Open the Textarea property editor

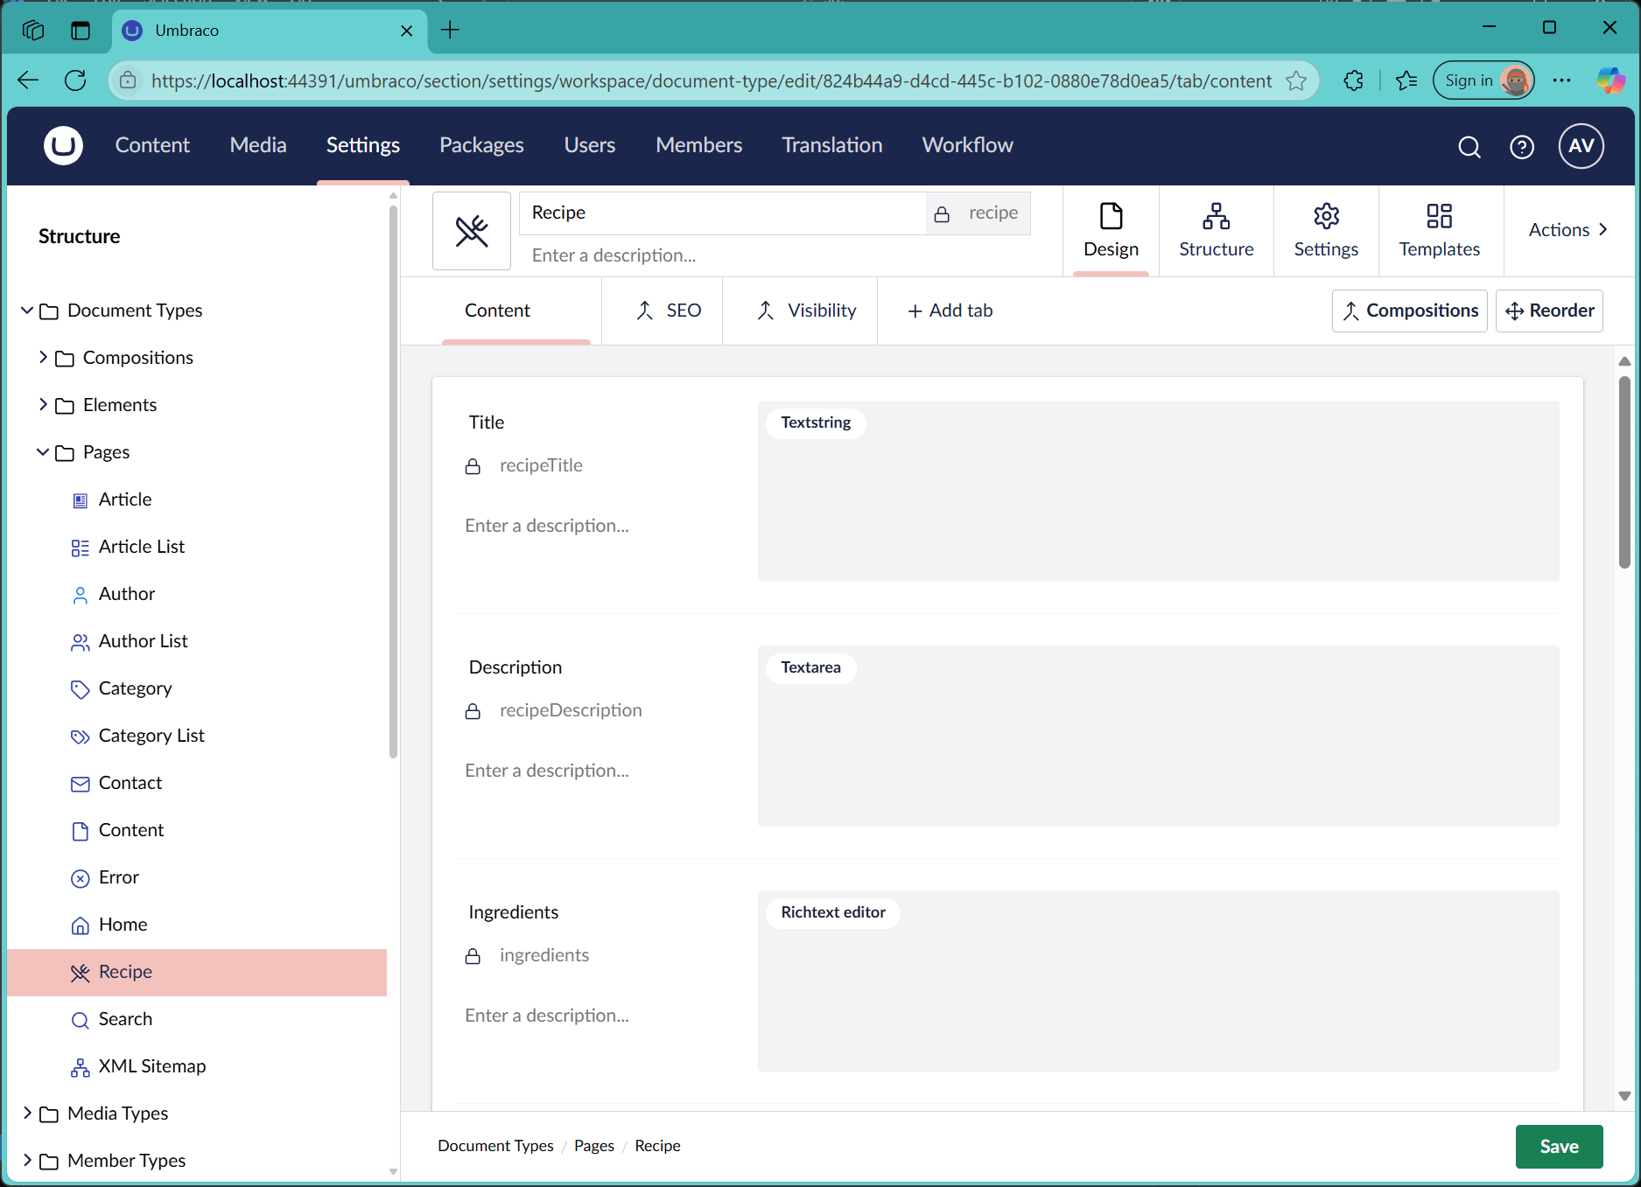click(x=1159, y=736)
